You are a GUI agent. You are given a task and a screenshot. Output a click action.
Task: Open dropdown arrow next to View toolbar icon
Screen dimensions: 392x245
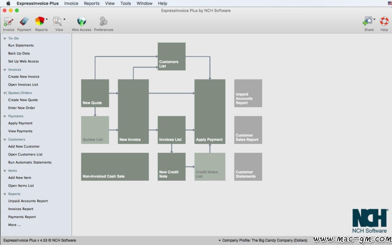[x=64, y=19]
